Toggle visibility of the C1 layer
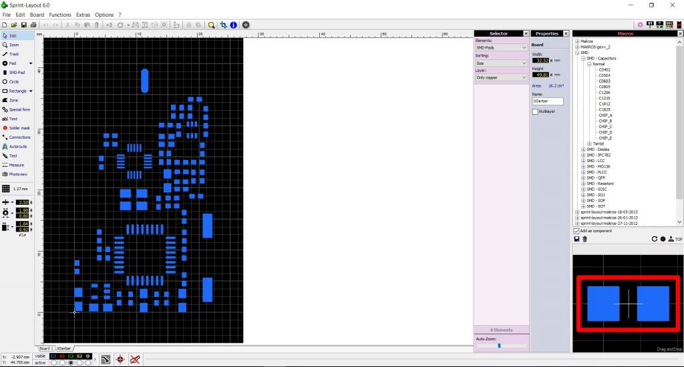Viewport: 684px width, 367px height. [x=53, y=356]
